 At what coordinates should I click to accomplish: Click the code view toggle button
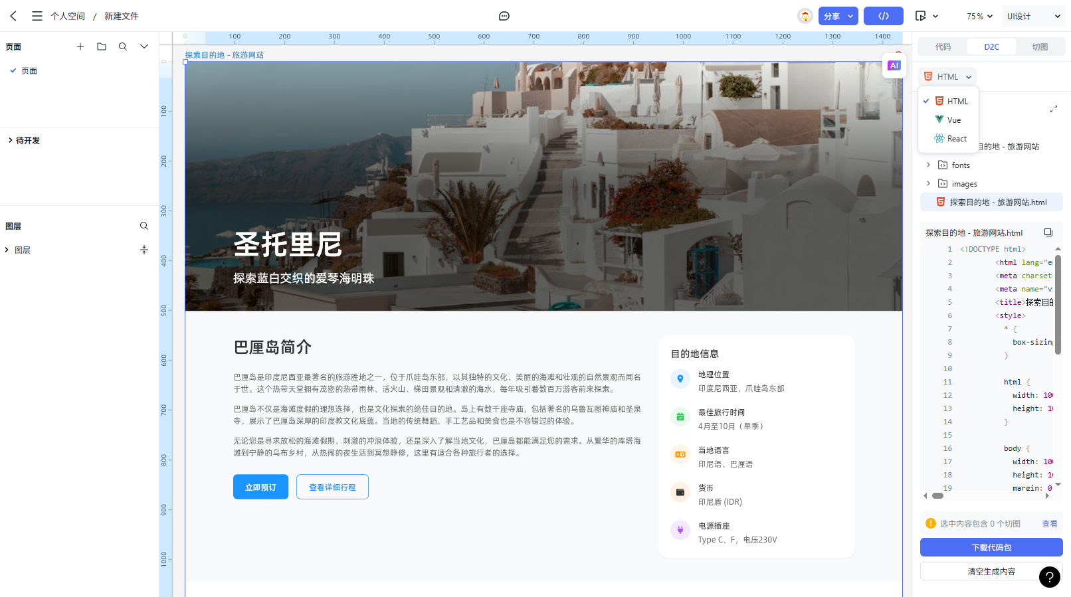(883, 16)
